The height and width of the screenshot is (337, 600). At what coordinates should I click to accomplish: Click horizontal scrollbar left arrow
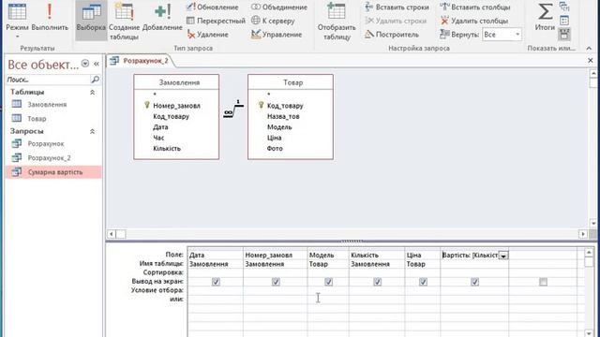point(112,234)
